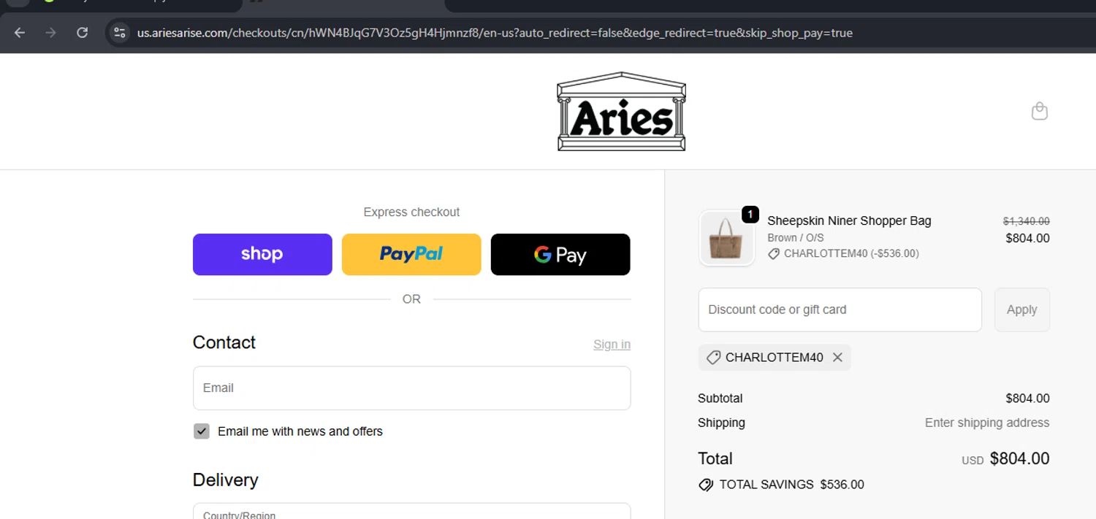Click the struck-through $1,340.00 price
Screen dimensions: 1096x519
(x=1027, y=220)
